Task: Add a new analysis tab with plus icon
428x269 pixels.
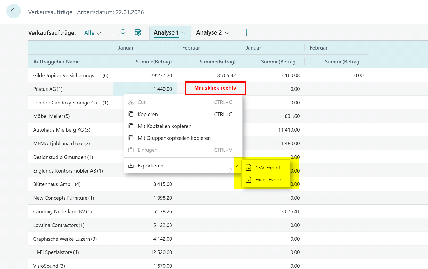Action: [246, 32]
